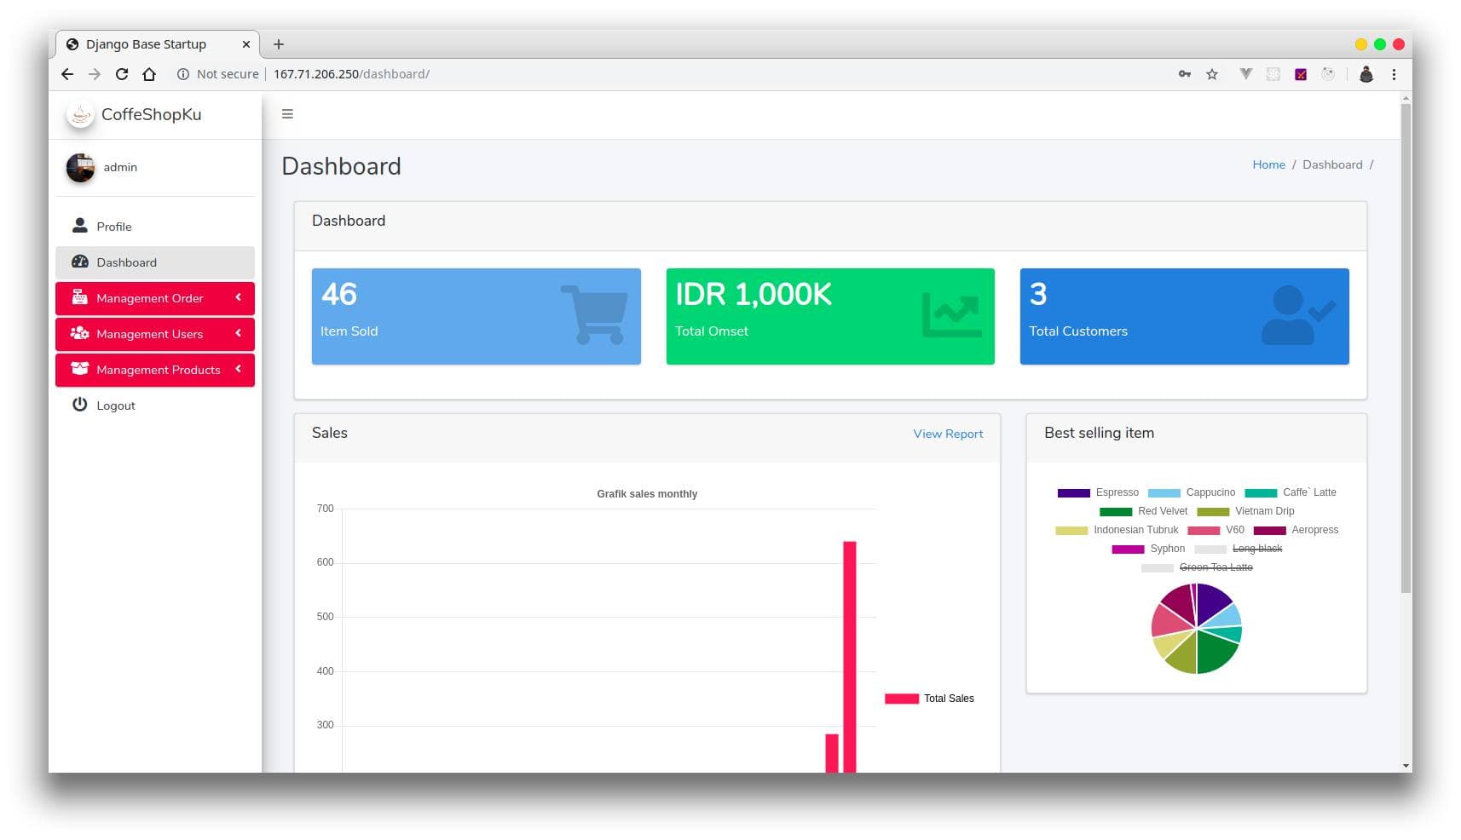Select the Django Base Startup tab
Screen dimensions: 1461x840
point(158,44)
